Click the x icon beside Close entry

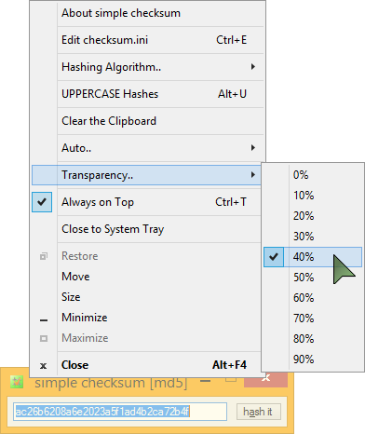(x=44, y=366)
